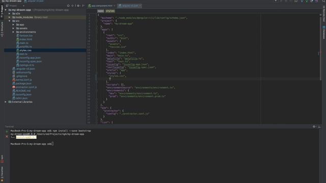Click .angular-cli.json in navigation bar

pos(34,1)
